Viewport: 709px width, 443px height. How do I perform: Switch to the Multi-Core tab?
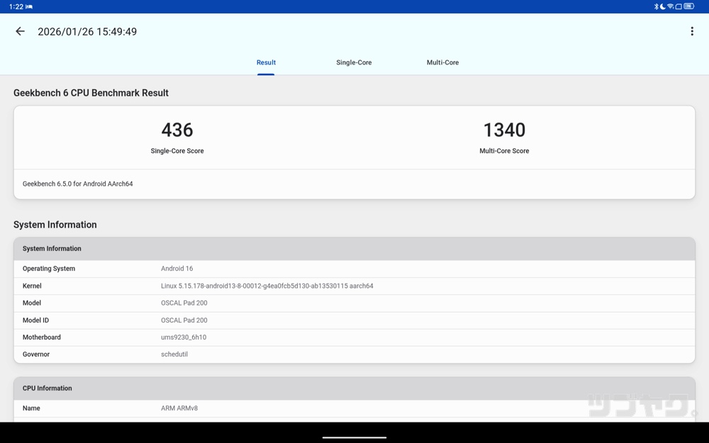(442, 62)
